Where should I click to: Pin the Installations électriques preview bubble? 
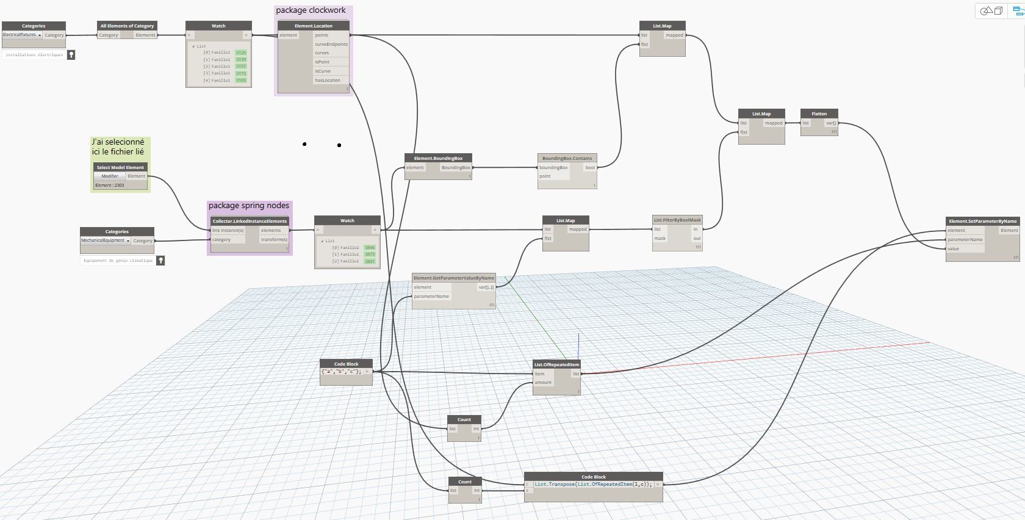click(x=71, y=55)
